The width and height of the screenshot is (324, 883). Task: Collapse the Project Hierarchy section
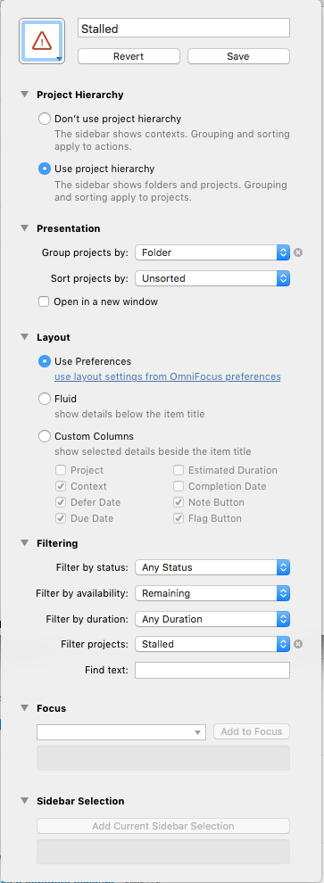(24, 95)
